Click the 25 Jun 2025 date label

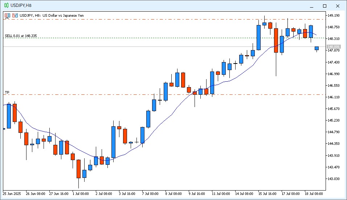12,194
